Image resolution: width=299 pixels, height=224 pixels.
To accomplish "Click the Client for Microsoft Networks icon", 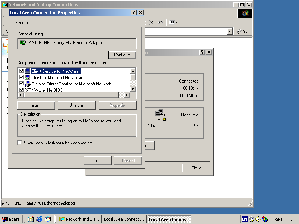I will 28,77.
